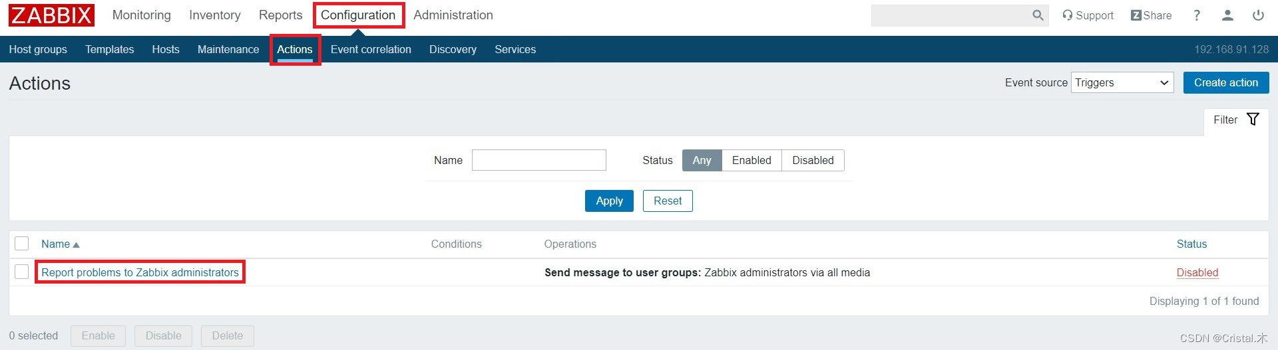Sort by Name column ascending arrow

click(x=76, y=245)
